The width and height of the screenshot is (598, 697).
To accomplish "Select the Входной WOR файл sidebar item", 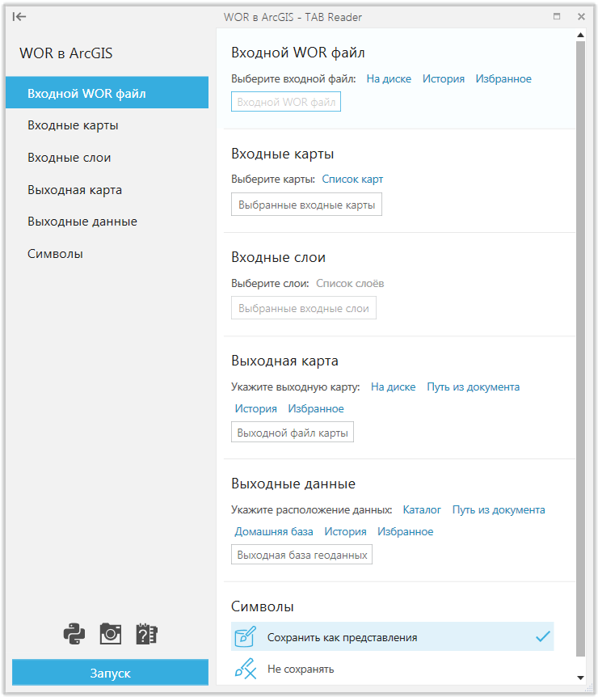I will point(107,93).
